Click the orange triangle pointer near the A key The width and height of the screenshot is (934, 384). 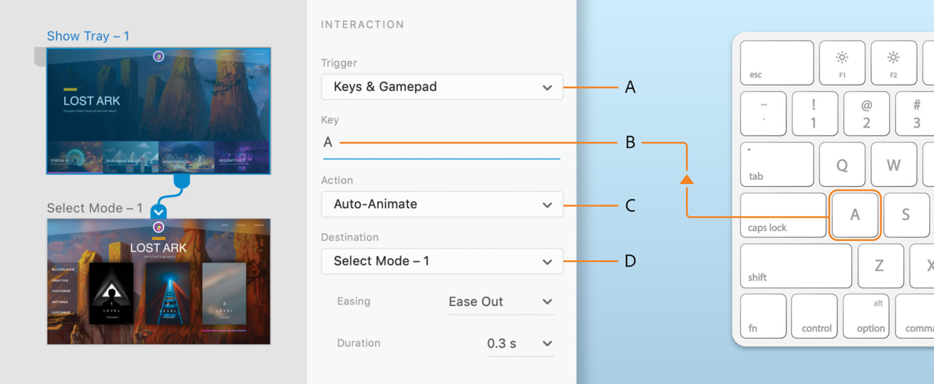tap(687, 180)
